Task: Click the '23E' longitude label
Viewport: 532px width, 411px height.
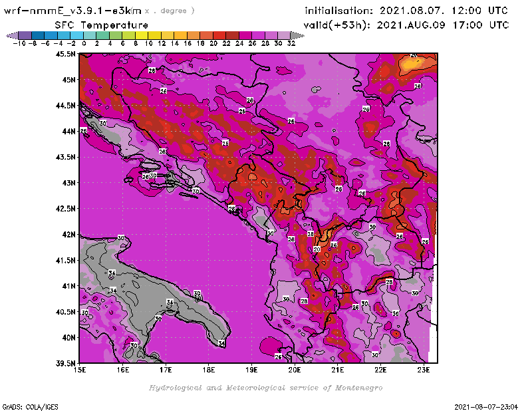Action: pyautogui.click(x=424, y=370)
